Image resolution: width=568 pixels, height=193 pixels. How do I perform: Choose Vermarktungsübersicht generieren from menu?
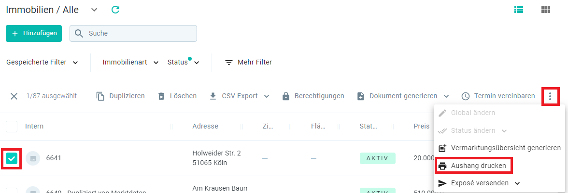(x=499, y=148)
